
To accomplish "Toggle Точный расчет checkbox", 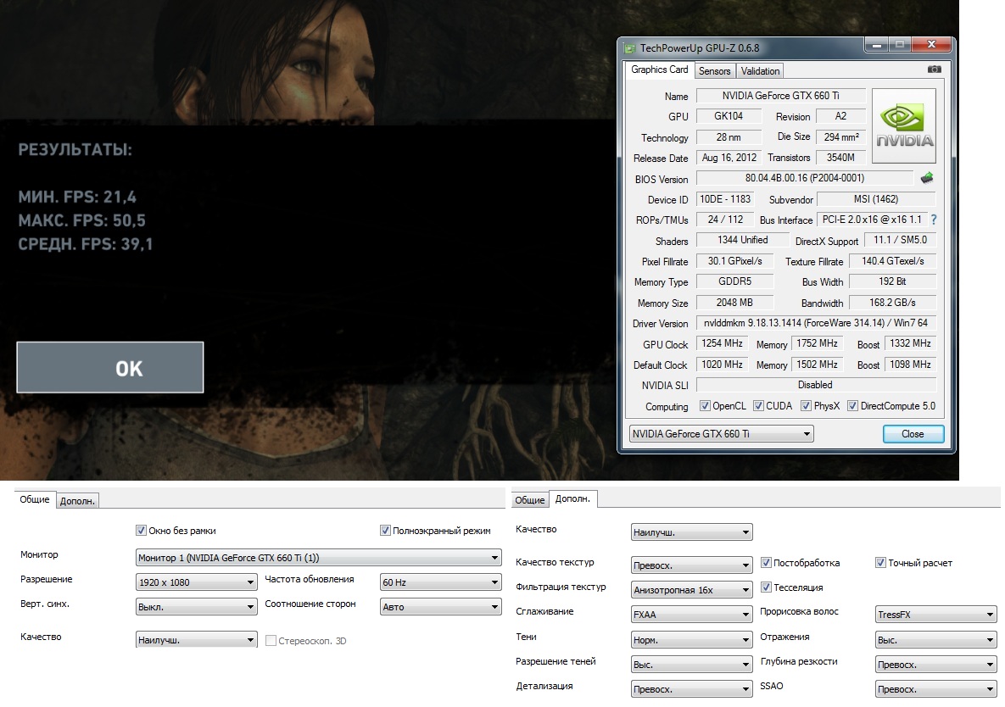I will [x=880, y=563].
